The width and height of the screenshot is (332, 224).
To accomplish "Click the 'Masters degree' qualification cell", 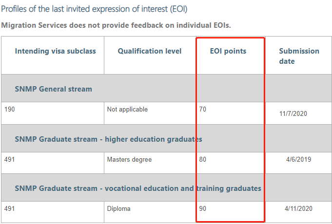I will [x=129, y=159].
